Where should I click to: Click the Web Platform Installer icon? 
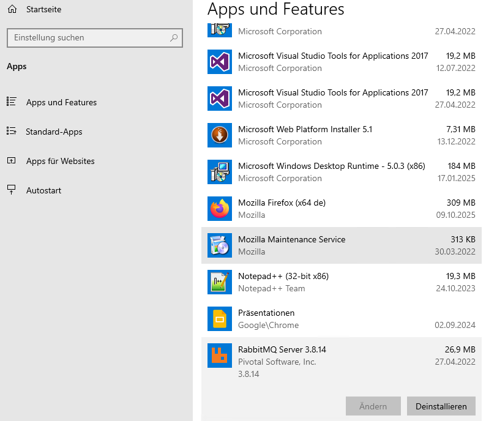220,135
